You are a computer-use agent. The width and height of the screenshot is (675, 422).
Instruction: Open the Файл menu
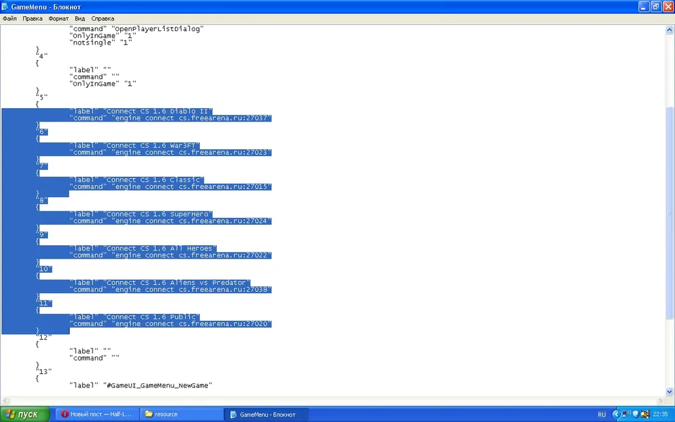9,18
